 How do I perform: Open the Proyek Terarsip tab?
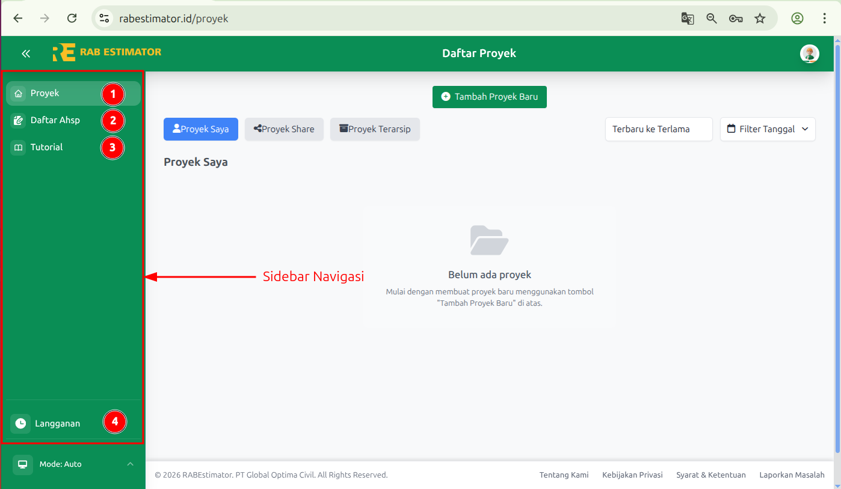[x=375, y=129]
